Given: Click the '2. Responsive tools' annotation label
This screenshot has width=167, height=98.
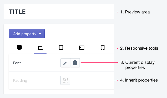Looking at the screenshot, I should click(x=139, y=48).
